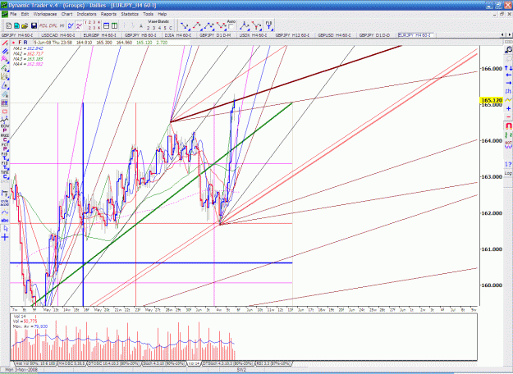
Task: Click the horizontal split window icon
Action: (x=106, y=25)
